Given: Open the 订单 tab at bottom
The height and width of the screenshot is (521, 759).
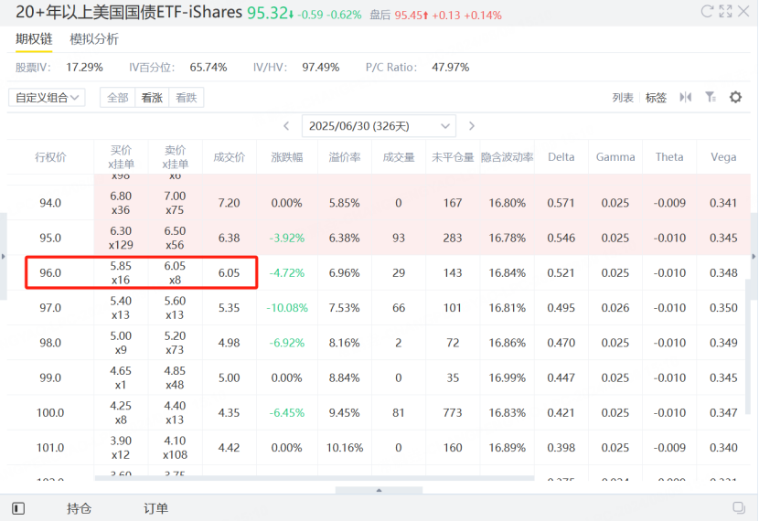Looking at the screenshot, I should pyautogui.click(x=155, y=508).
